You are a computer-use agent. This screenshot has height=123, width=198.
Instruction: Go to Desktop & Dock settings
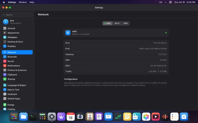pos(17,42)
